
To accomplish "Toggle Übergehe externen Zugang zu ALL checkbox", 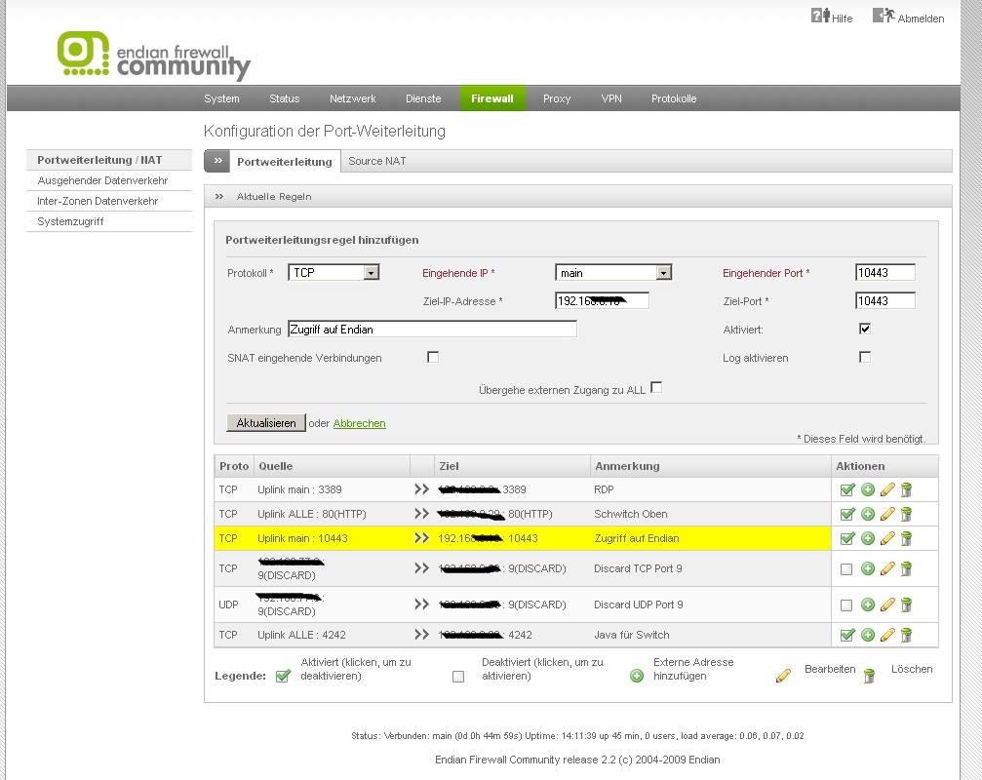I will point(656,387).
